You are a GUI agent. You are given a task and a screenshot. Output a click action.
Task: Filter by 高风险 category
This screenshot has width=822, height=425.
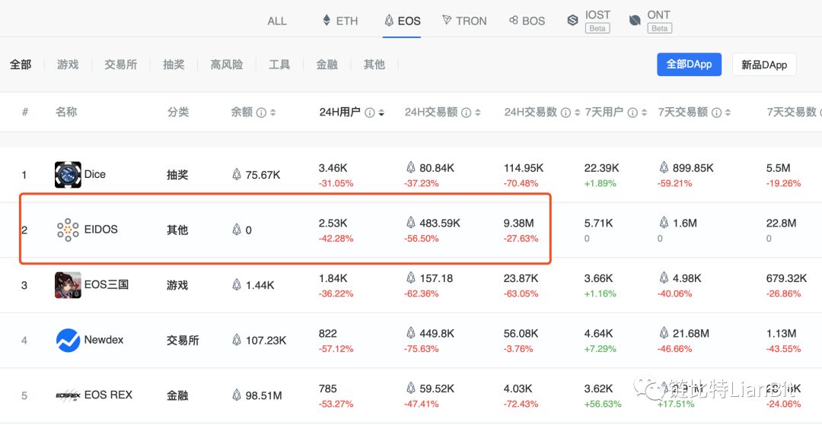[227, 65]
